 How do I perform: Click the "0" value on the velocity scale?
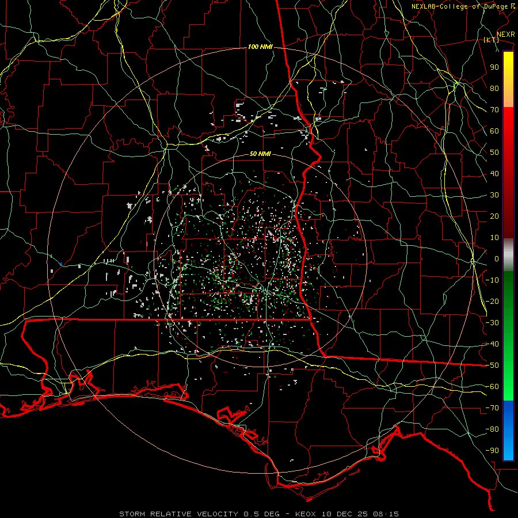497,259
